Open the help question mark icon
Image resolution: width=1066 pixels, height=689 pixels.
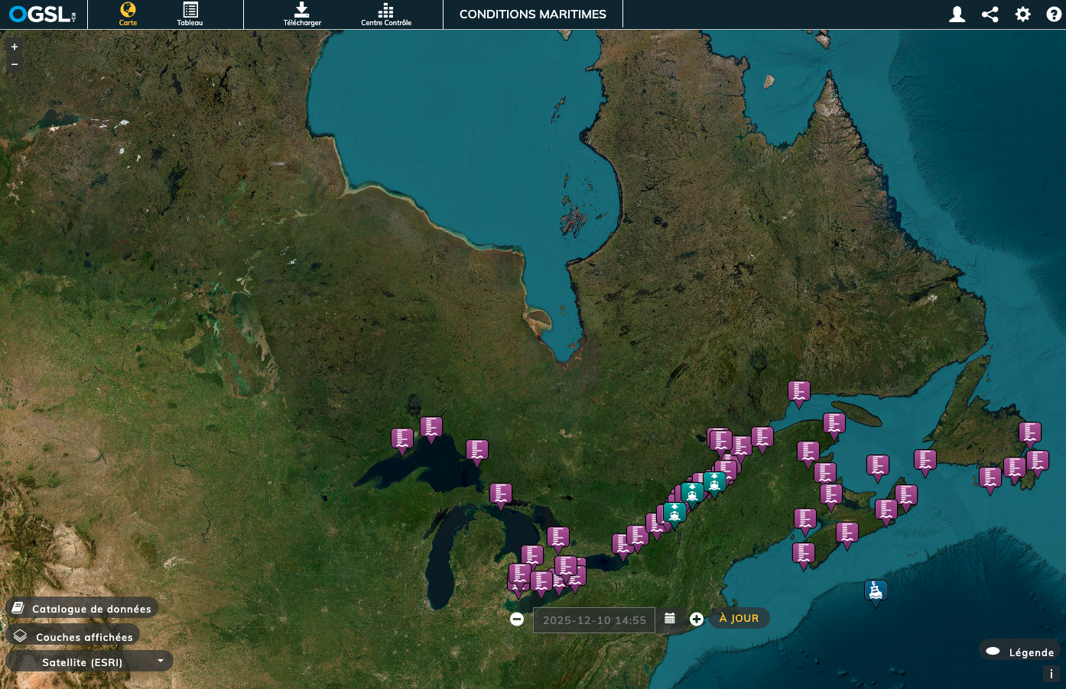pyautogui.click(x=1054, y=15)
